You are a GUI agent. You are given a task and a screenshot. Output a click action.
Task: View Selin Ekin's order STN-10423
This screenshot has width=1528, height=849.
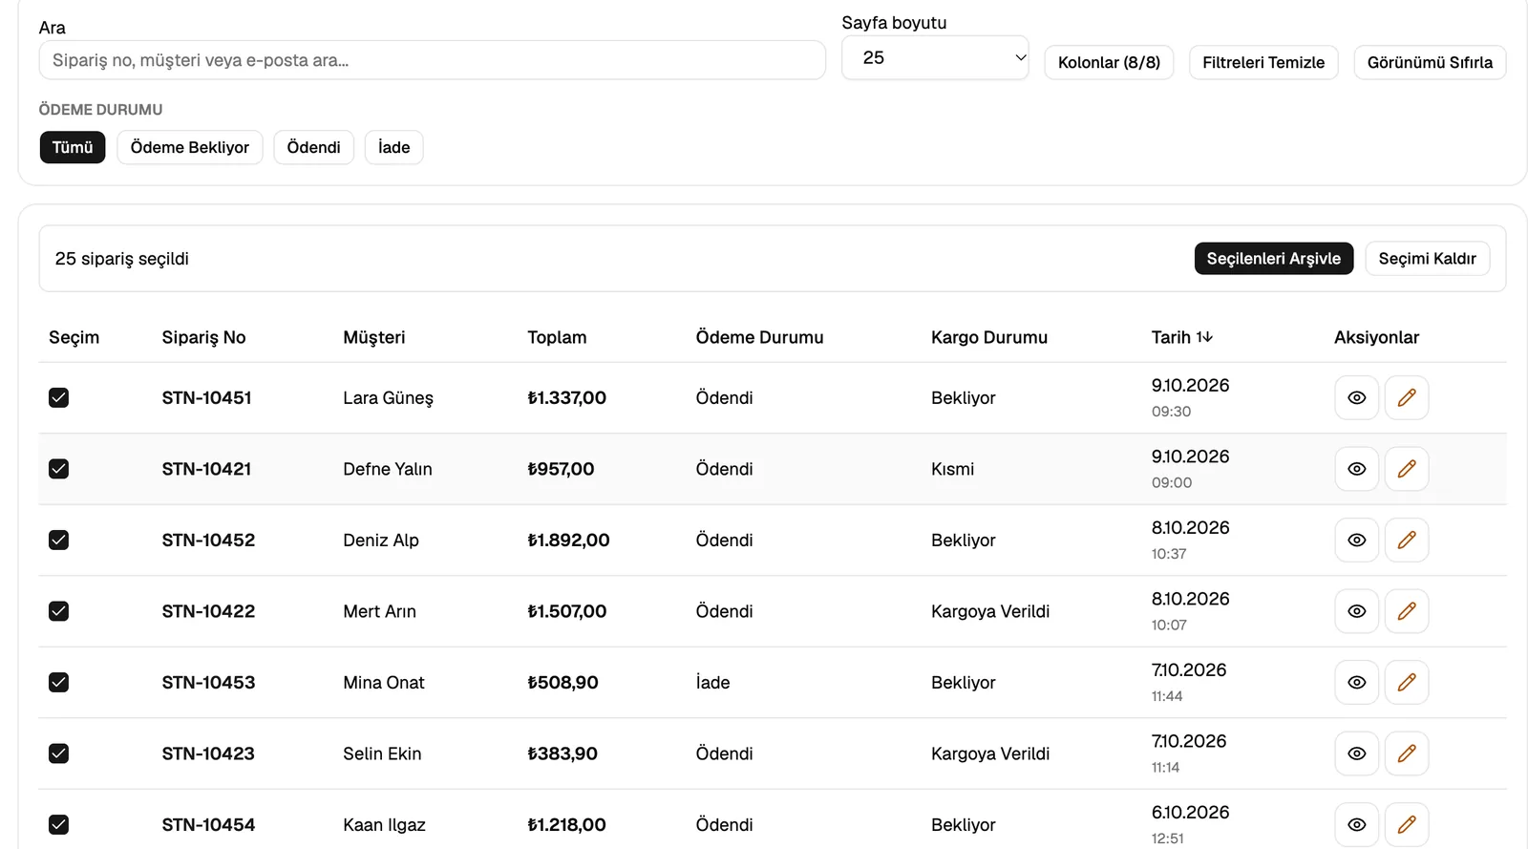point(1356,753)
